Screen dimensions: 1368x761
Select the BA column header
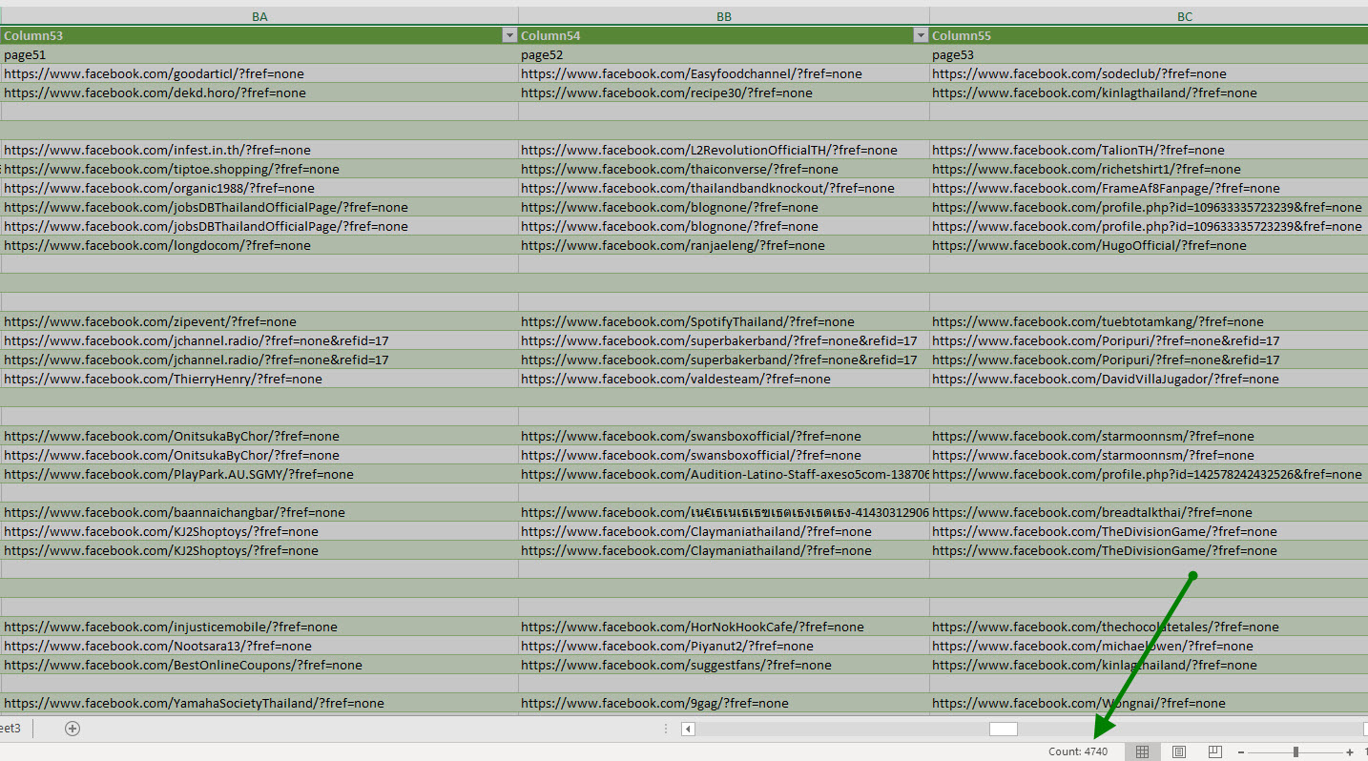259,16
